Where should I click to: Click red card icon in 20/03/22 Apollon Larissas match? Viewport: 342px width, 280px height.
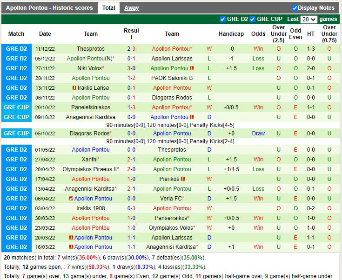[71, 238]
